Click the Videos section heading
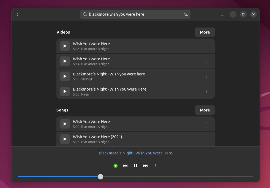This screenshot has width=270, height=188. (x=63, y=32)
